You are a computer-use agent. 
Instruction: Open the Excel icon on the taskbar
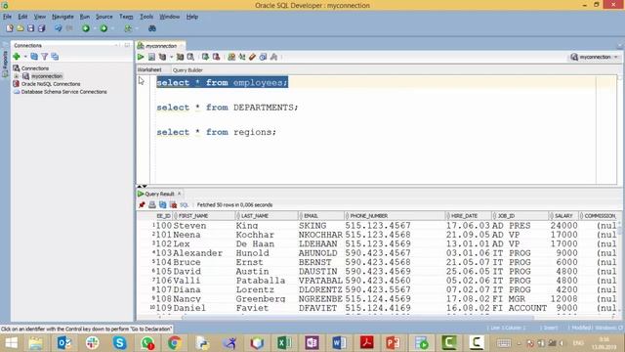click(x=284, y=342)
